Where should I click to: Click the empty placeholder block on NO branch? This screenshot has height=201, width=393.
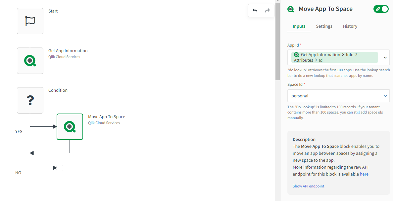pyautogui.click(x=60, y=168)
